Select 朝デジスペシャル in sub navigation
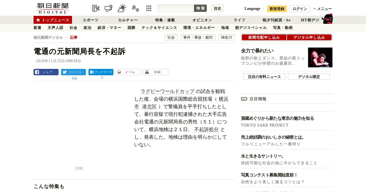Image resolution: width=366 pixels, height=192 pixels. coord(251,28)
